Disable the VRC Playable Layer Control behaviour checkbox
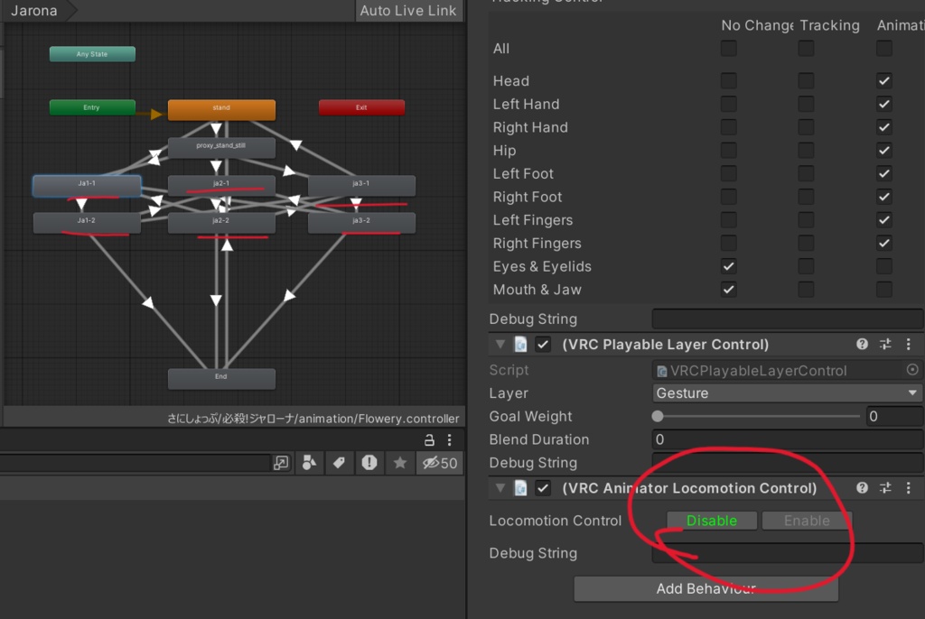The image size is (925, 619). (x=543, y=345)
